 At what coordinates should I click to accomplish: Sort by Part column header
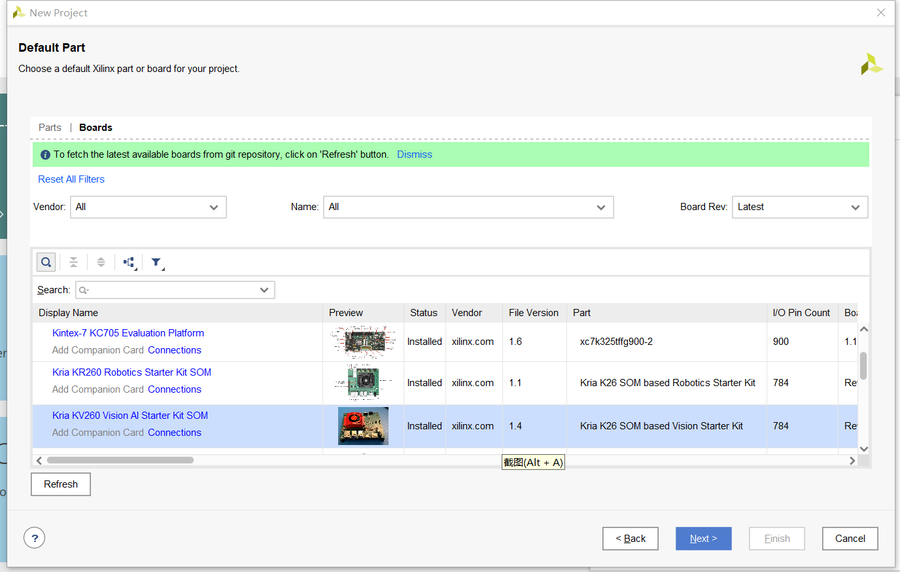666,313
